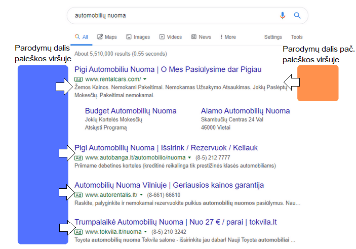The width and height of the screenshot is (356, 249).
Task: Open the Tools menu
Action: [x=297, y=37]
